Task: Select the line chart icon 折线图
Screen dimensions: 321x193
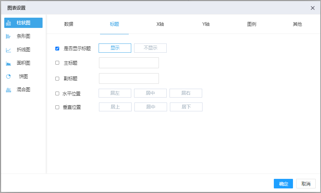Action: pyautogui.click(x=9, y=50)
